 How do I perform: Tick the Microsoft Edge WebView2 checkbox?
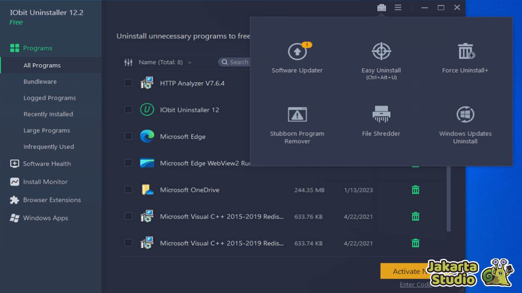128,163
